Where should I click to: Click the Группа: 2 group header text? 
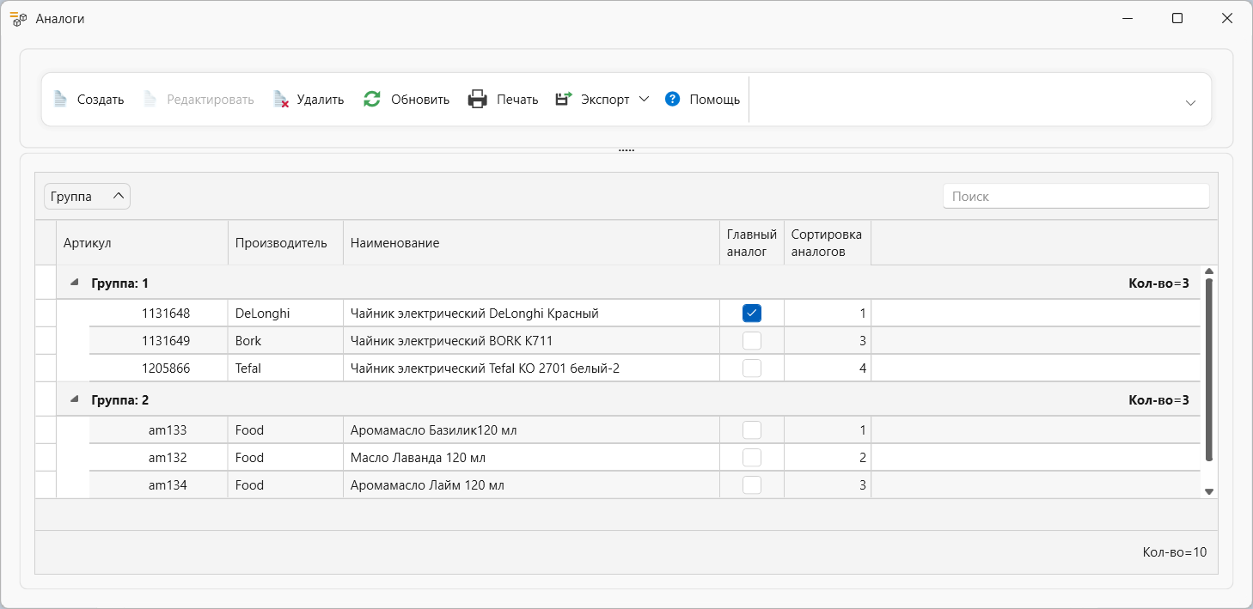[120, 399]
